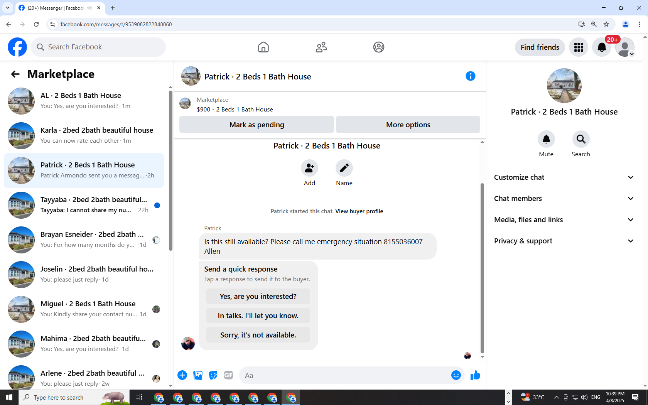This screenshot has height=405, width=648.
Task: Bookmark this tab with the star icon
Action: pyautogui.click(x=606, y=24)
